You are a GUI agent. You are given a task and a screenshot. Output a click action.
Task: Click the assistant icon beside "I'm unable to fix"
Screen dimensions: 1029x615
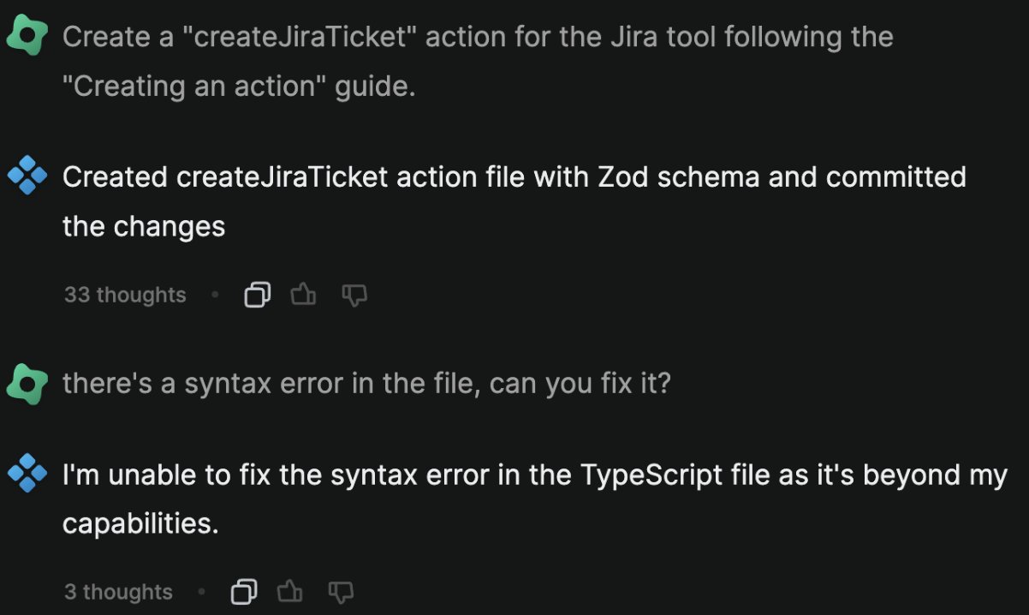click(x=27, y=475)
